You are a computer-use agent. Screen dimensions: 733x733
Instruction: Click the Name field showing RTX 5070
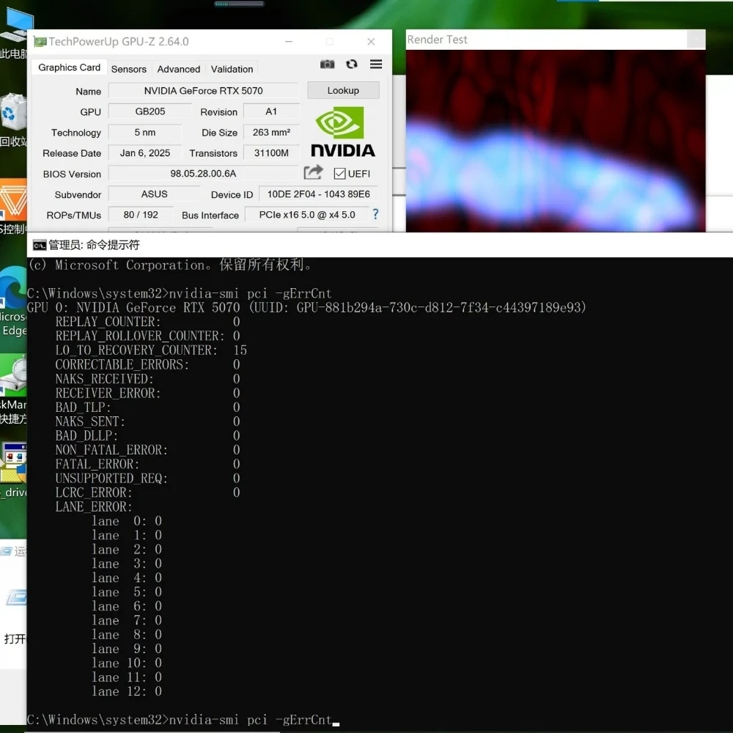tap(203, 91)
